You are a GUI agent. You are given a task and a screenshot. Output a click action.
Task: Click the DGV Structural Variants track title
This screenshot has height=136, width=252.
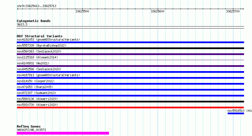[x=40, y=36]
